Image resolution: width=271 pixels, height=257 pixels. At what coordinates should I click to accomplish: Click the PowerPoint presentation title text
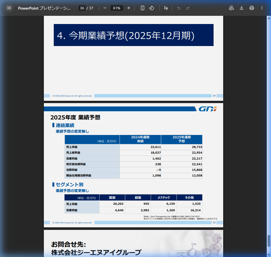pyautogui.click(x=45, y=8)
